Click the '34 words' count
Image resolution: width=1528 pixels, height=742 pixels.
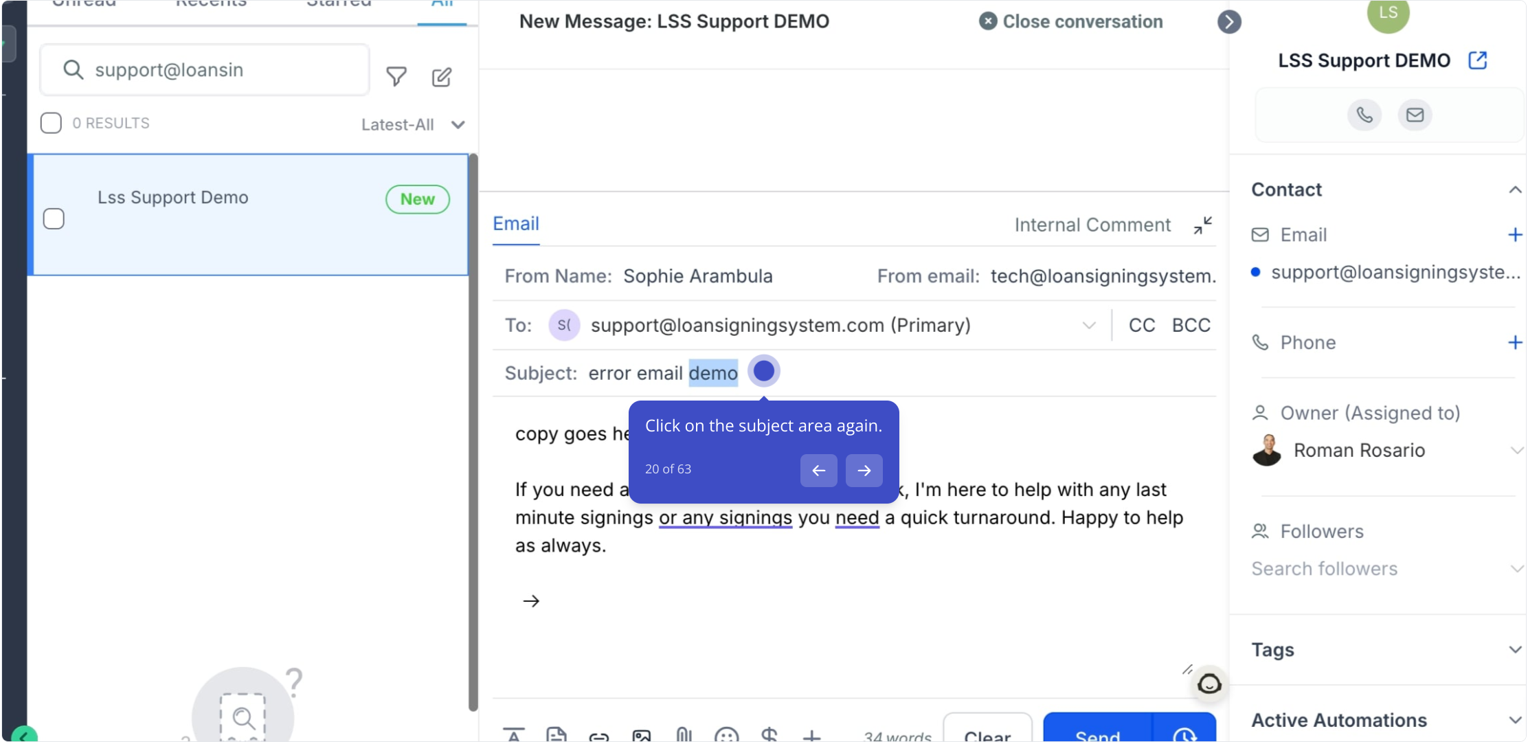pos(897,737)
